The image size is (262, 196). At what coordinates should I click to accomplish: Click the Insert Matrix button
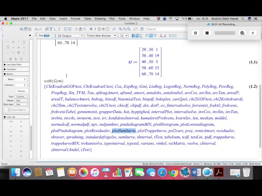pos(16,110)
